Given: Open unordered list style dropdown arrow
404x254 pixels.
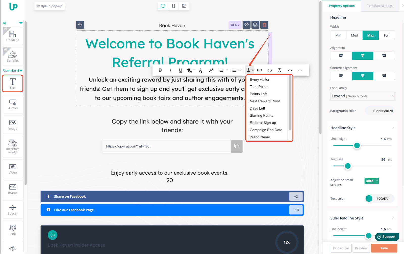Looking at the screenshot, I should (x=240, y=70).
